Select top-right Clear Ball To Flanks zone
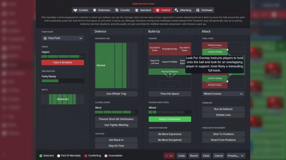This screenshot has height=160, width=286. click(x=184, y=49)
